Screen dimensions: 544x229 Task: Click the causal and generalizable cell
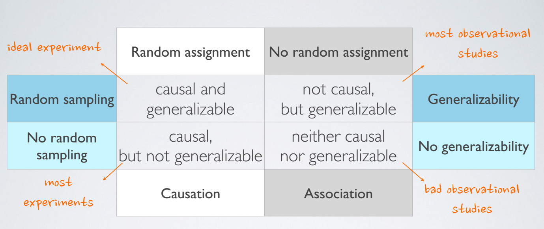click(x=191, y=99)
